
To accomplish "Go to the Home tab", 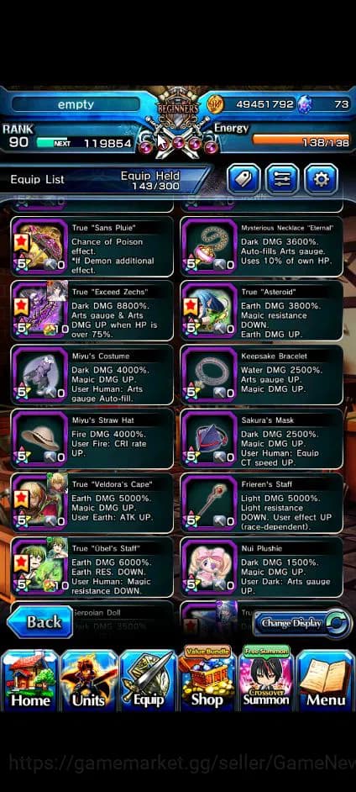I will click(x=30, y=679).
